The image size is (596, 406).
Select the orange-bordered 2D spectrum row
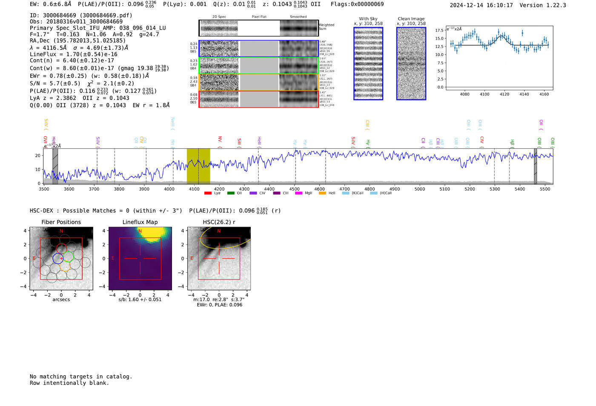click(x=259, y=82)
